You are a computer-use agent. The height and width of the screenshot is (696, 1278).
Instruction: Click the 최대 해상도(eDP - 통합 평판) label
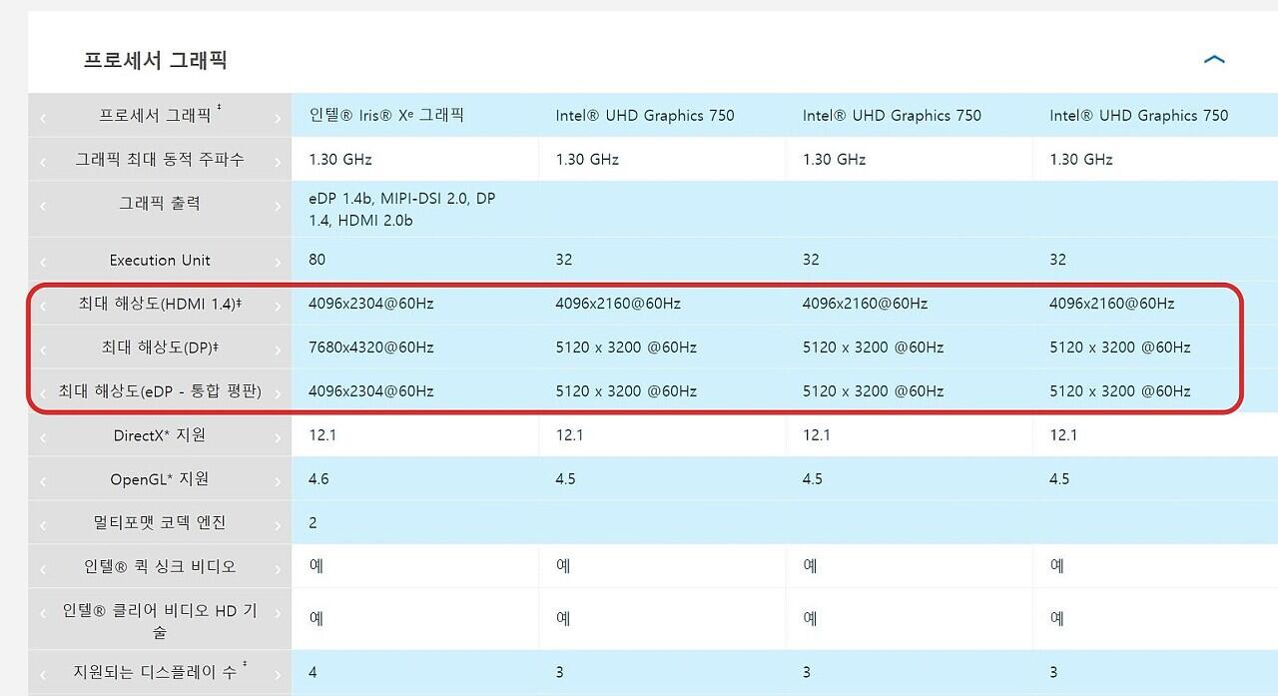pyautogui.click(x=160, y=390)
